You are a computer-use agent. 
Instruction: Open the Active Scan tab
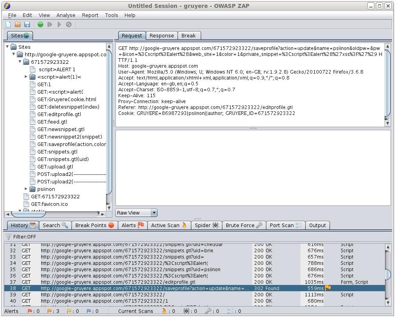[x=169, y=225]
